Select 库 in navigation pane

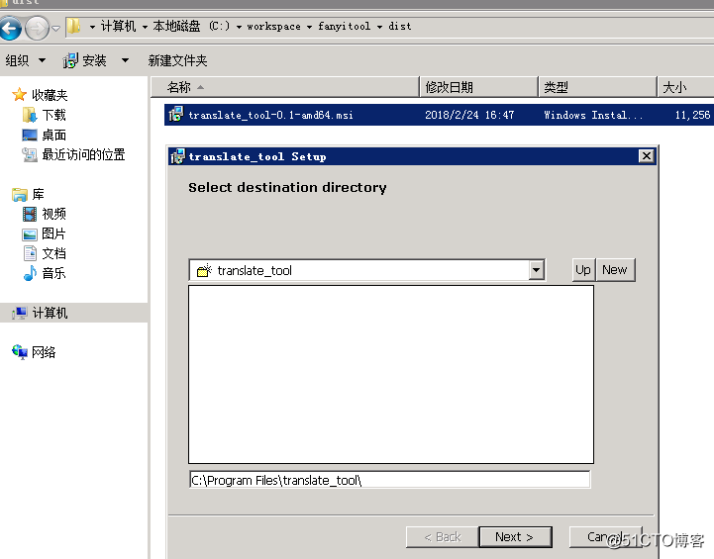tap(38, 194)
